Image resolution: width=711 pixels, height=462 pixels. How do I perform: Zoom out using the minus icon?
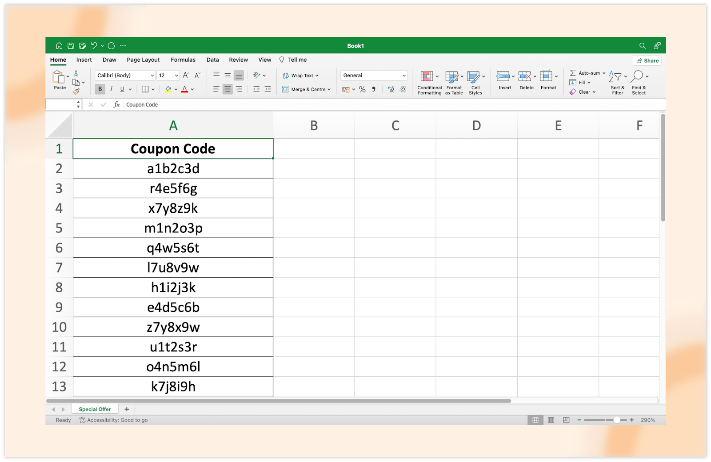click(579, 420)
